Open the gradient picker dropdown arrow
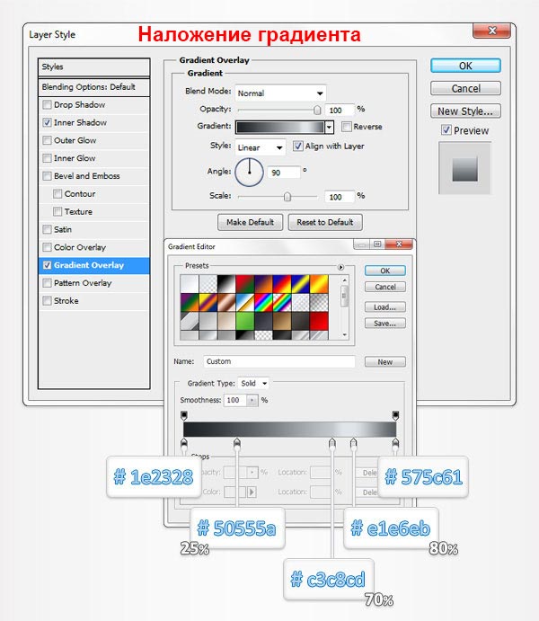 [x=330, y=127]
